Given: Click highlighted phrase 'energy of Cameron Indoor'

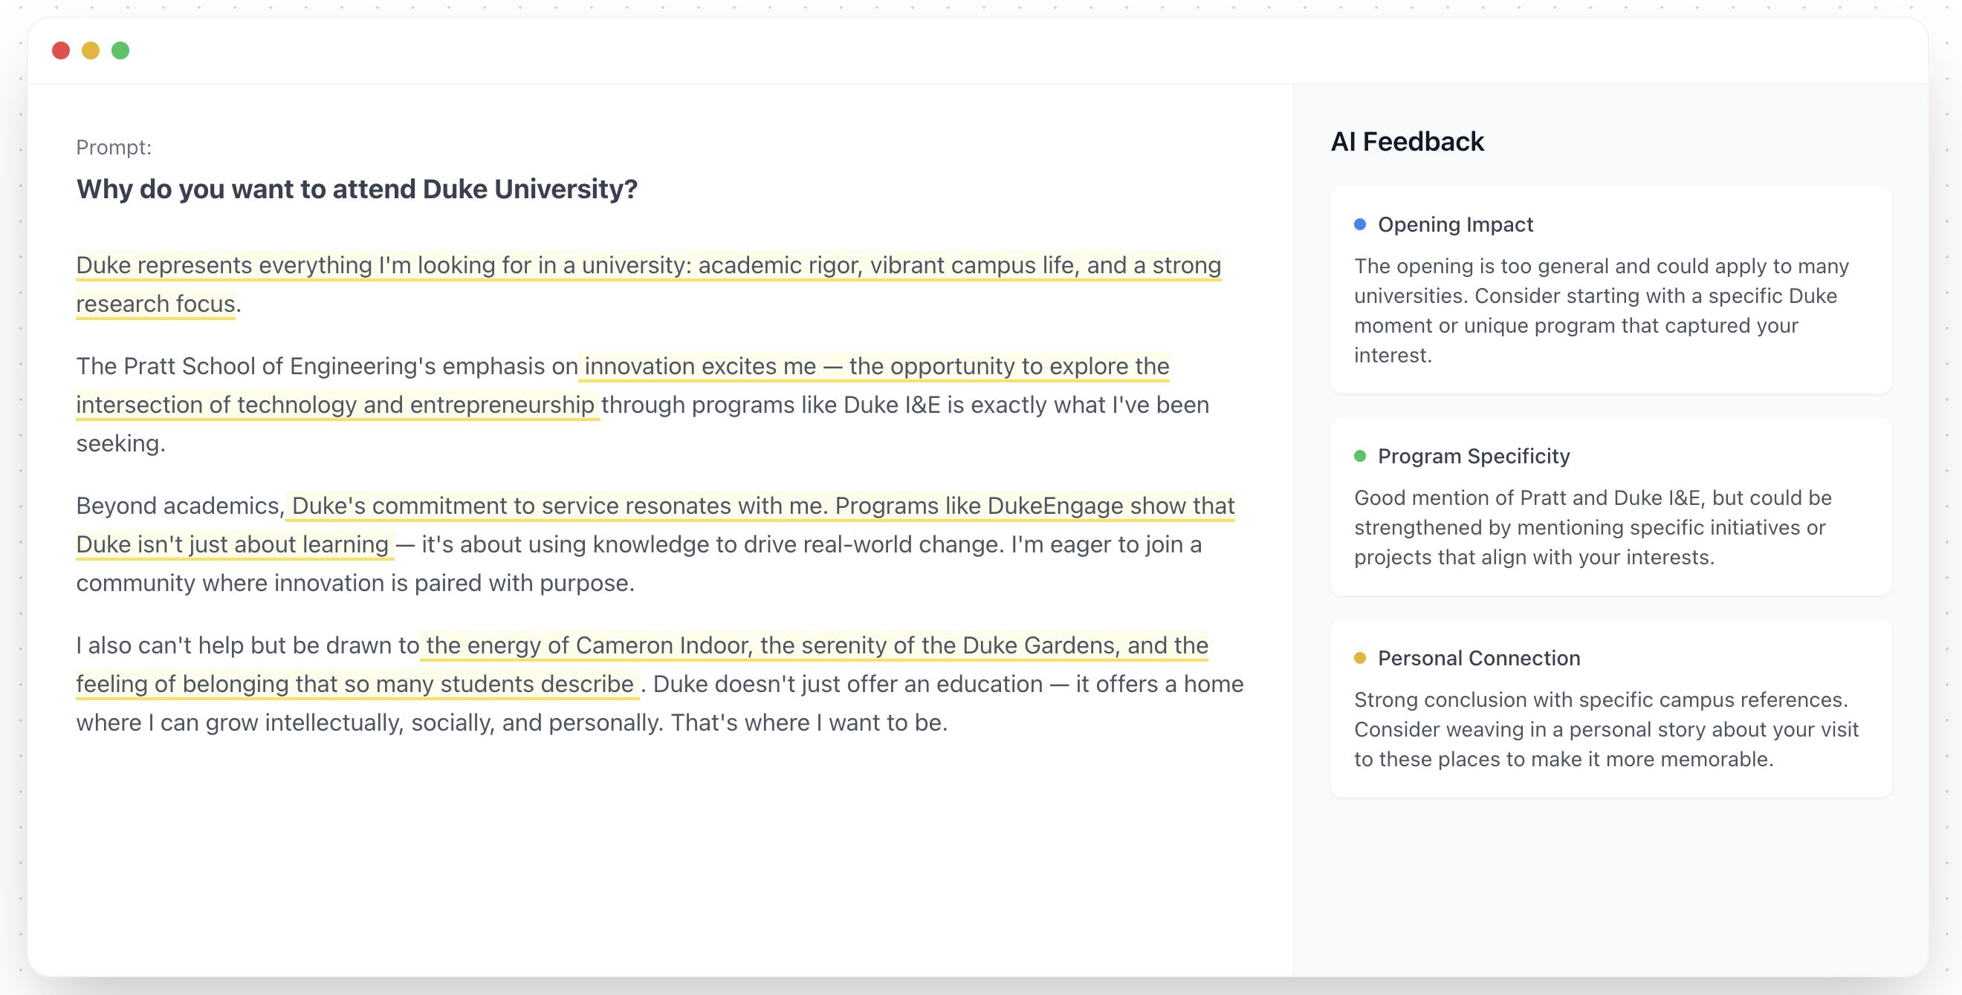Looking at the screenshot, I should tap(609, 646).
